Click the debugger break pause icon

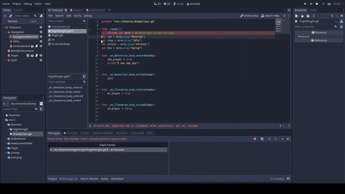coord(282,139)
